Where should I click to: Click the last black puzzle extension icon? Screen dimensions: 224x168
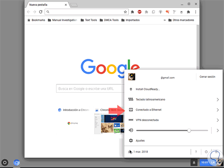tap(188, 12)
